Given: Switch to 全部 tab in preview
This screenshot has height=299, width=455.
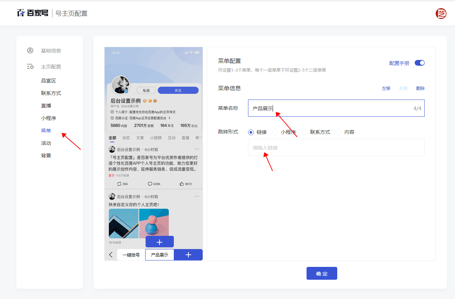Looking at the screenshot, I should tap(112, 138).
